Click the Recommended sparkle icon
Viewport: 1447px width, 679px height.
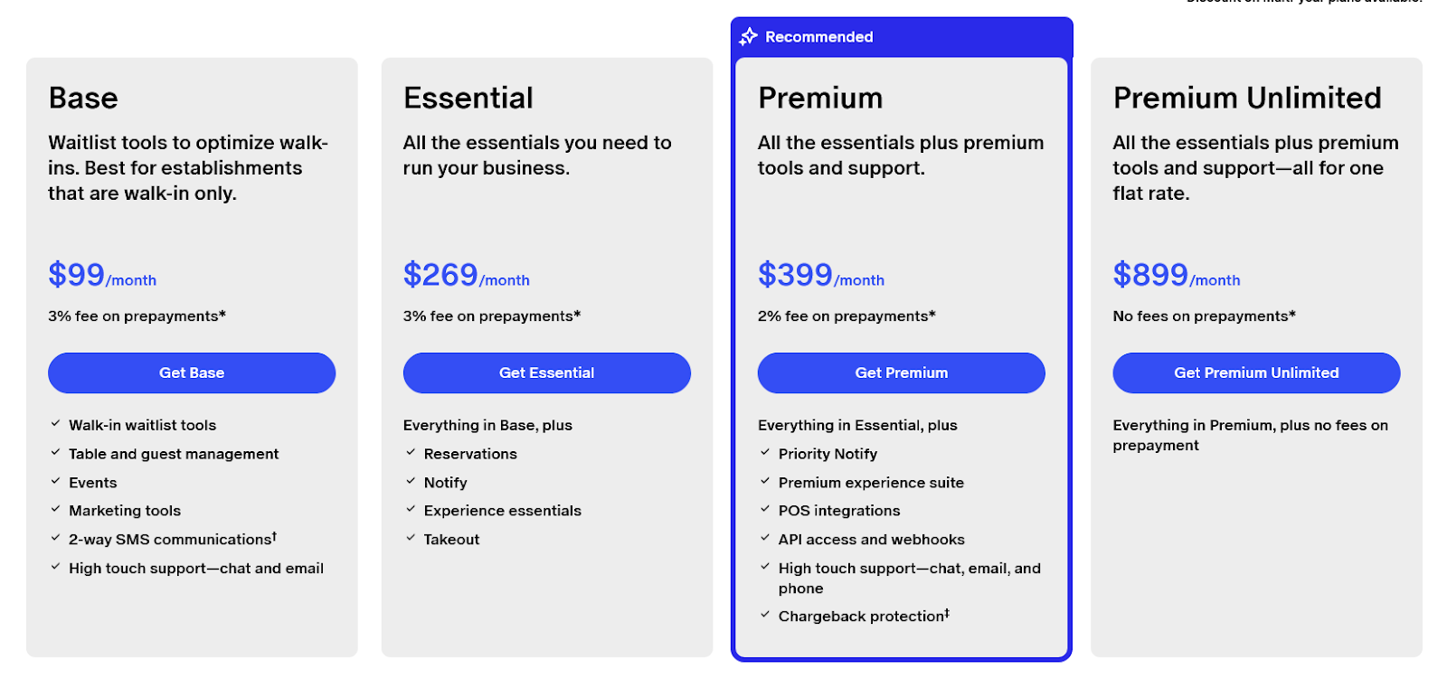pyautogui.click(x=748, y=37)
